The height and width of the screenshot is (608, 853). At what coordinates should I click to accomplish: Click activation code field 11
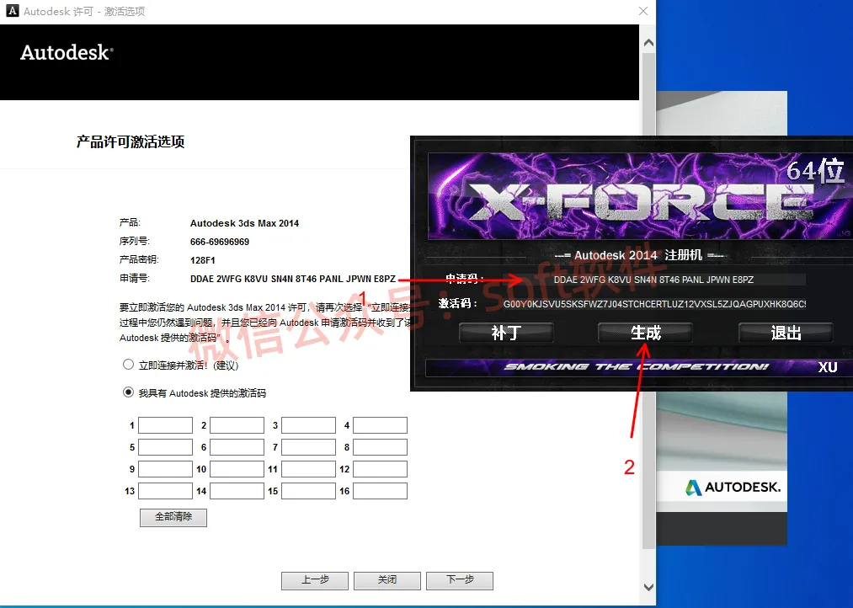pyautogui.click(x=308, y=469)
